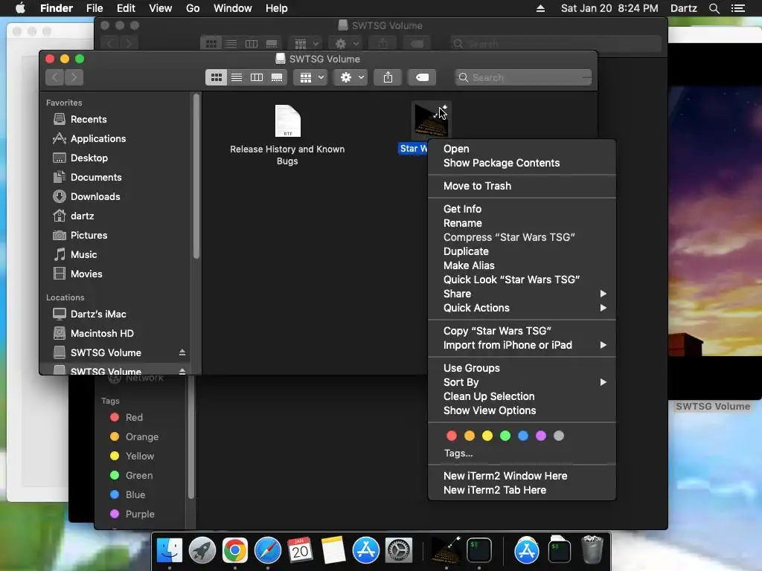This screenshot has height=571, width=762.
Task: Choose Quick Look "Star Wars TSG"
Action: (x=522, y=280)
